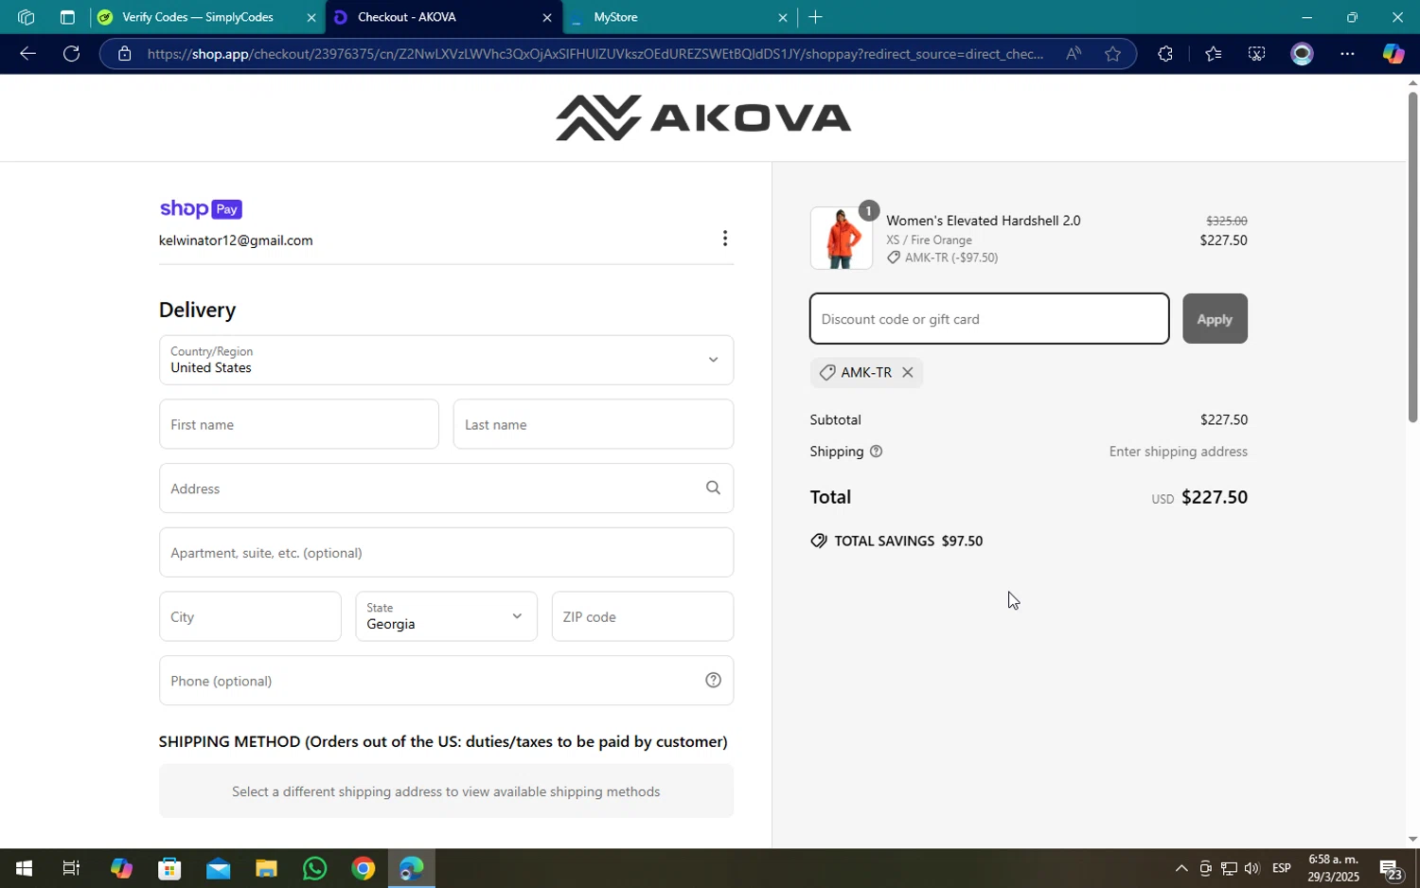Open the notification center
The height and width of the screenshot is (888, 1420).
(1390, 868)
